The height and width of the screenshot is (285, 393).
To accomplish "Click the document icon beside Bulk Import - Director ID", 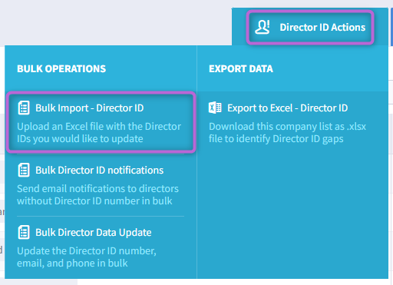I will [x=24, y=108].
